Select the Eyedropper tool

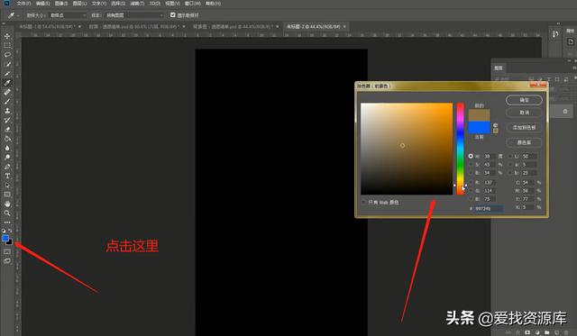click(7, 83)
